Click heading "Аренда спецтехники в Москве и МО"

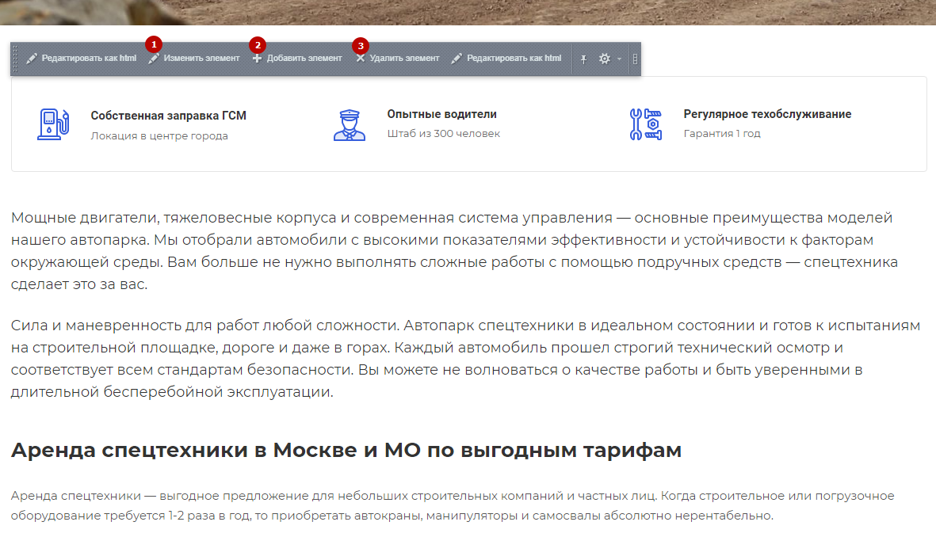point(346,451)
